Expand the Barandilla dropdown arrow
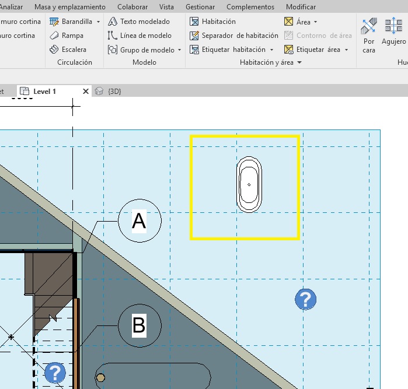The image size is (408, 389). tap(98, 22)
